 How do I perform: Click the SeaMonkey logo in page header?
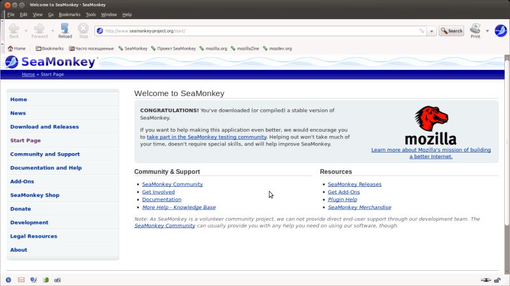pyautogui.click(x=50, y=62)
